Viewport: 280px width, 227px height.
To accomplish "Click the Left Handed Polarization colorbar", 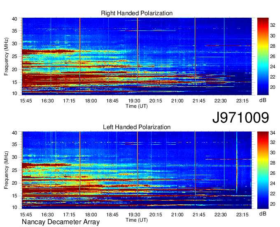I will click(263, 170).
